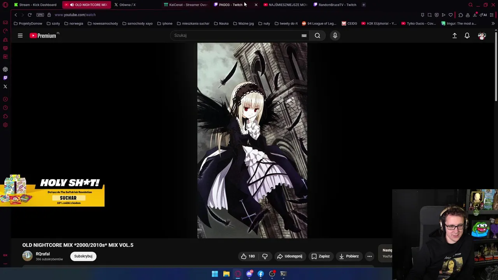Open Opera sidebar extensions cube
Screen dimensions: 498x280
(5, 116)
